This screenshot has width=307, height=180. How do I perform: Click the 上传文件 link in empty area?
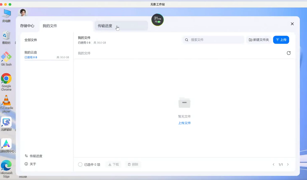point(184,123)
